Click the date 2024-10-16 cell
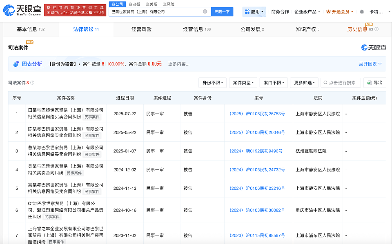Screen dimensions: 392x244 pyautogui.click(x=125, y=210)
